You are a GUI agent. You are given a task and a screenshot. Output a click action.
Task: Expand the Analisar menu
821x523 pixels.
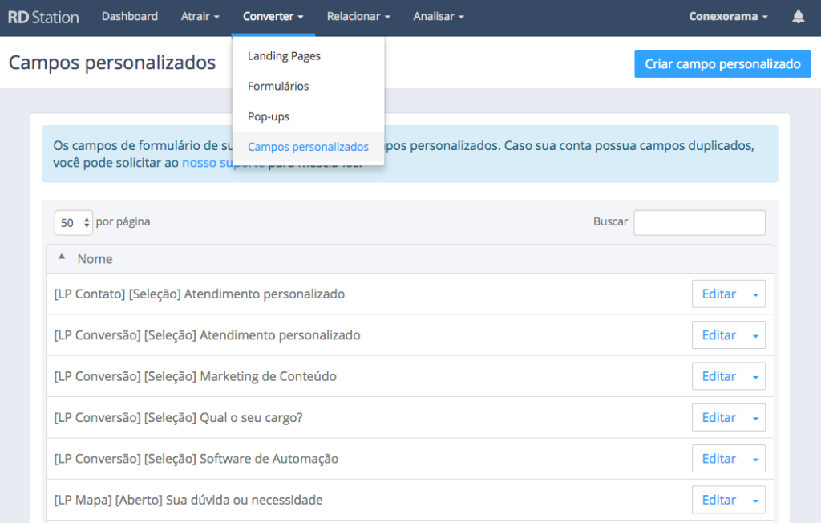(x=438, y=16)
